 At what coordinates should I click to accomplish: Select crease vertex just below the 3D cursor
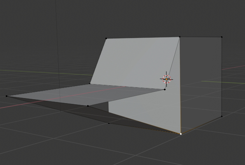[x=164, y=90]
